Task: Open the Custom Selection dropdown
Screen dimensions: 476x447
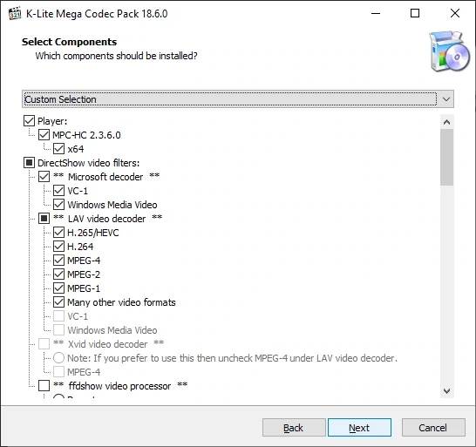Action: 238,99
